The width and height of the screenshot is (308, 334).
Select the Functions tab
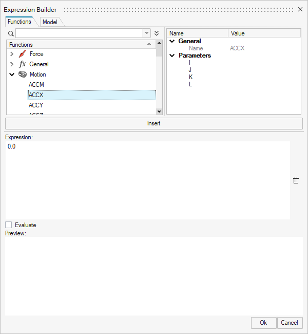pyautogui.click(x=20, y=22)
